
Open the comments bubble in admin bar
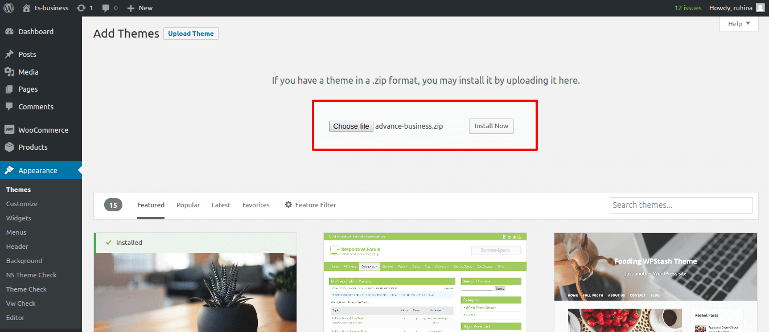click(x=106, y=8)
